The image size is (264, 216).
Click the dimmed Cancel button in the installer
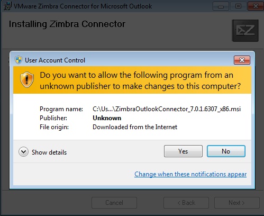tap(114, 203)
